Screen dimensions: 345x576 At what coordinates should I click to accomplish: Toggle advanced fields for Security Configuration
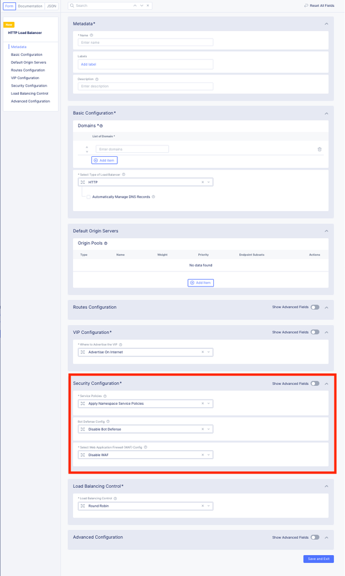tap(315, 383)
